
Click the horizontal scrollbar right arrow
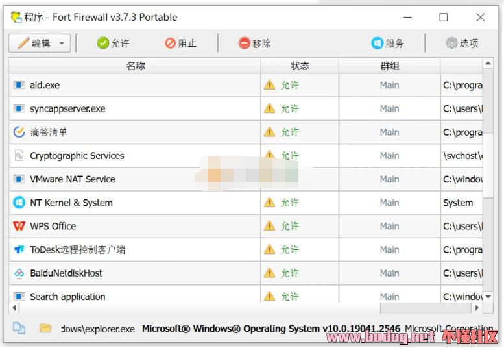(x=477, y=308)
